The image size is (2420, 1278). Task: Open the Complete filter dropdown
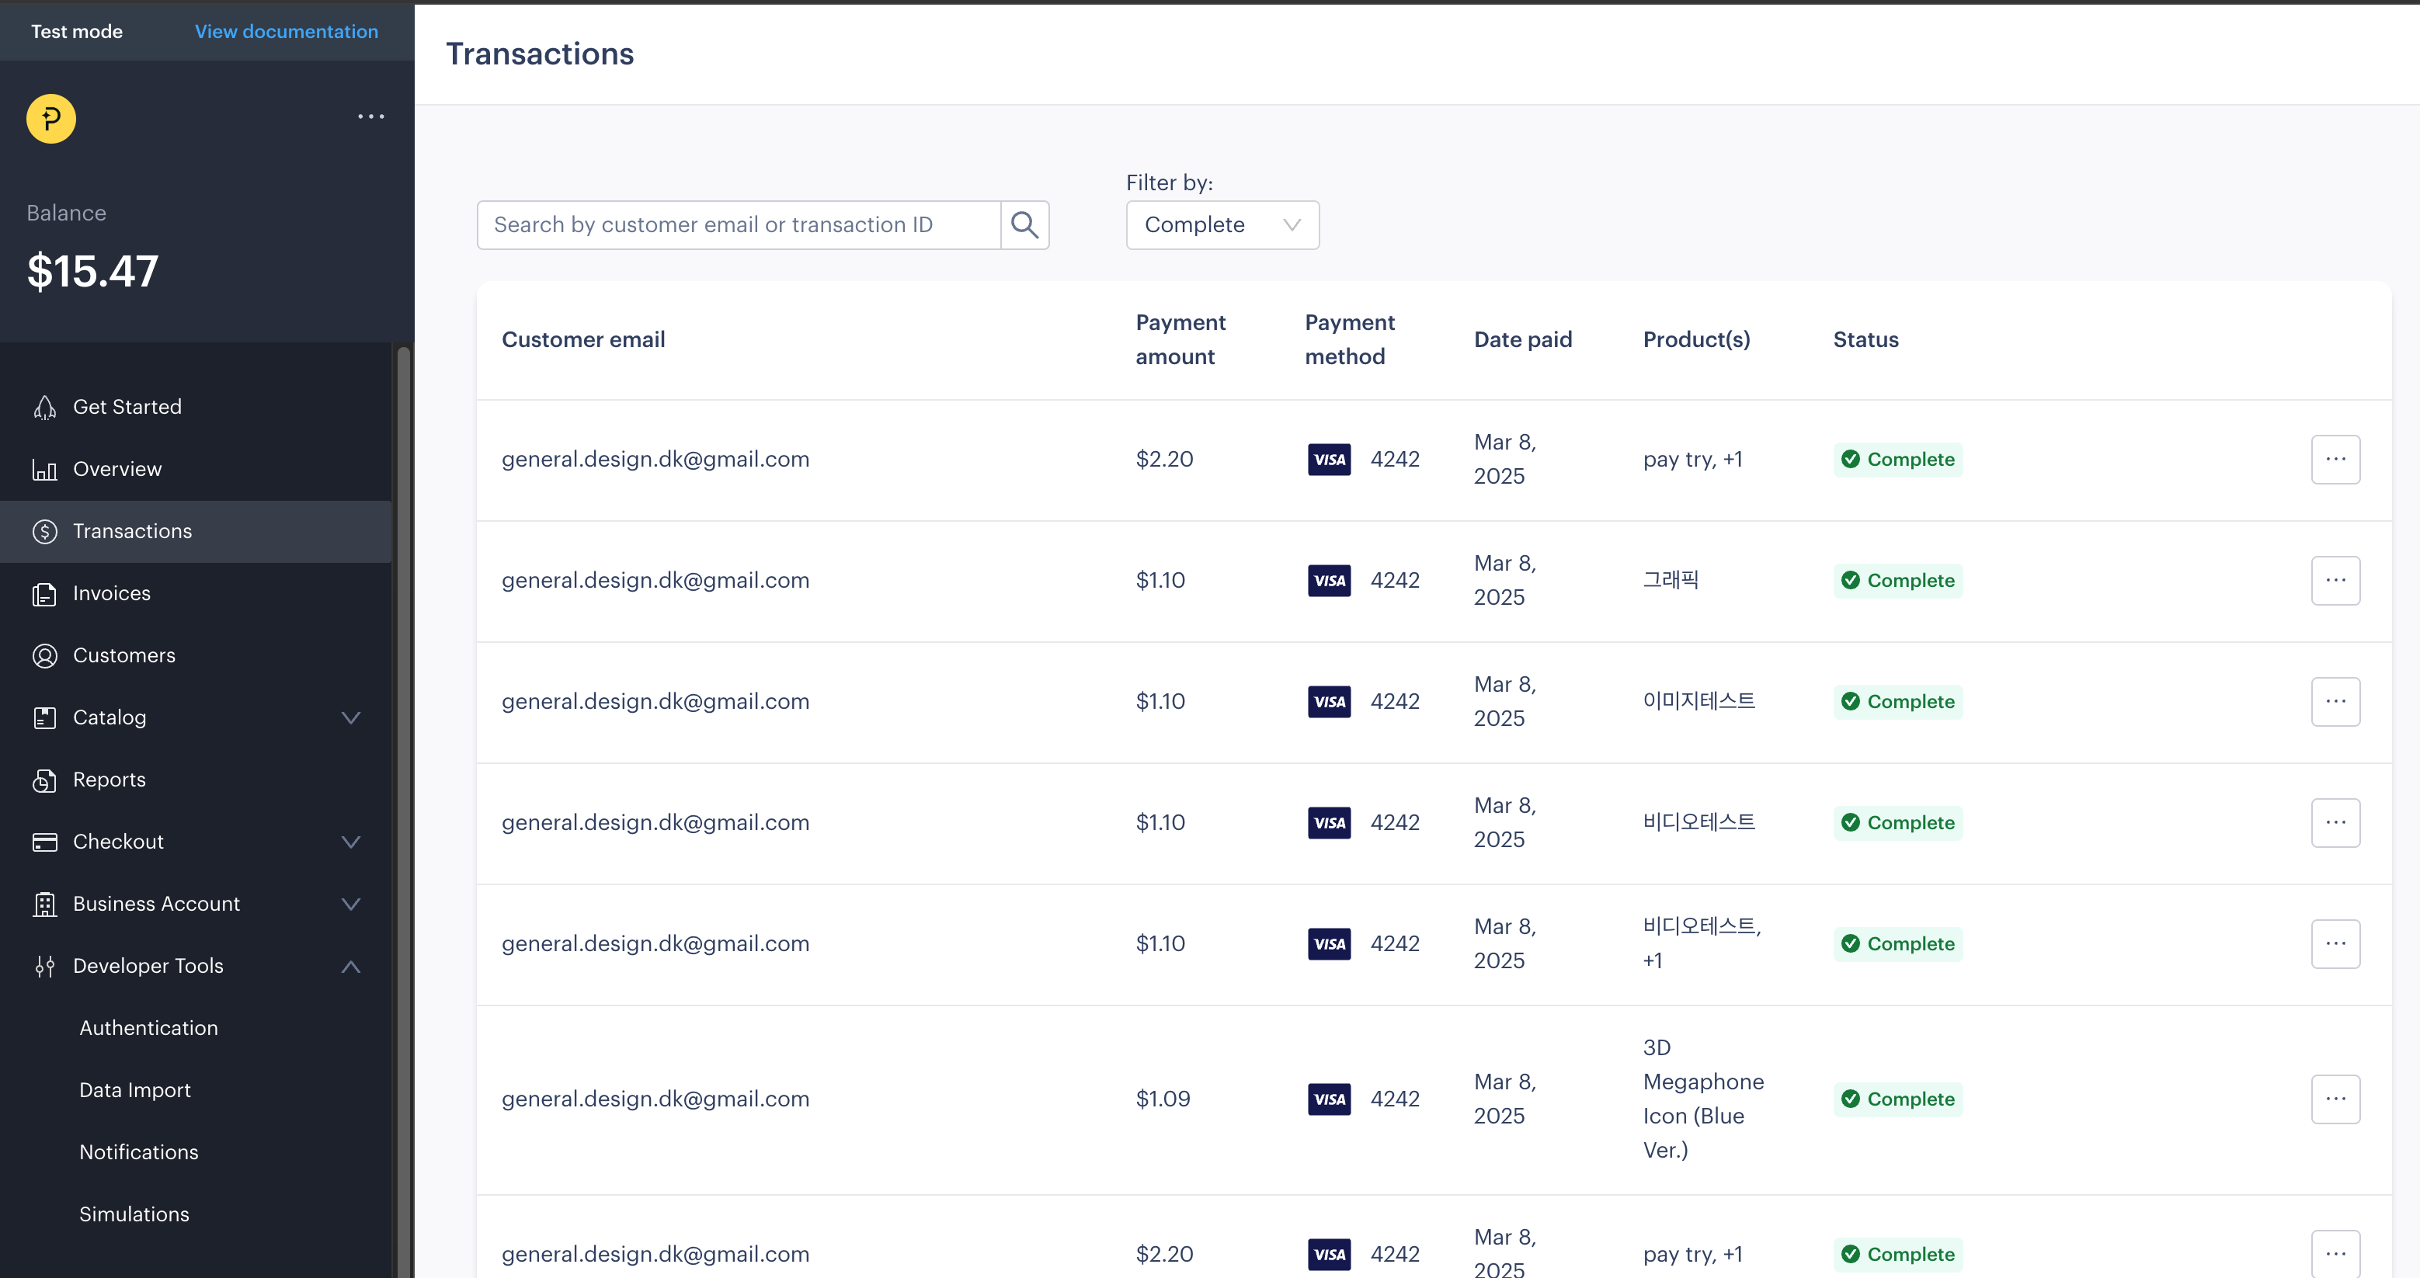pos(1222,224)
